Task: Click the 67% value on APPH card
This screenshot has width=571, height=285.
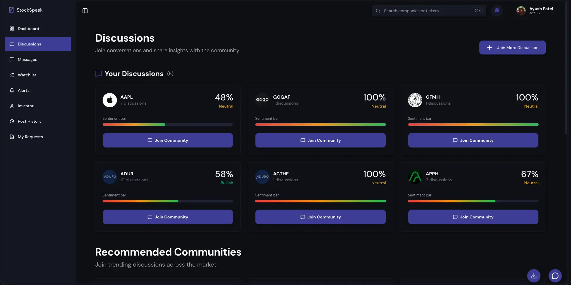Action: (530, 174)
